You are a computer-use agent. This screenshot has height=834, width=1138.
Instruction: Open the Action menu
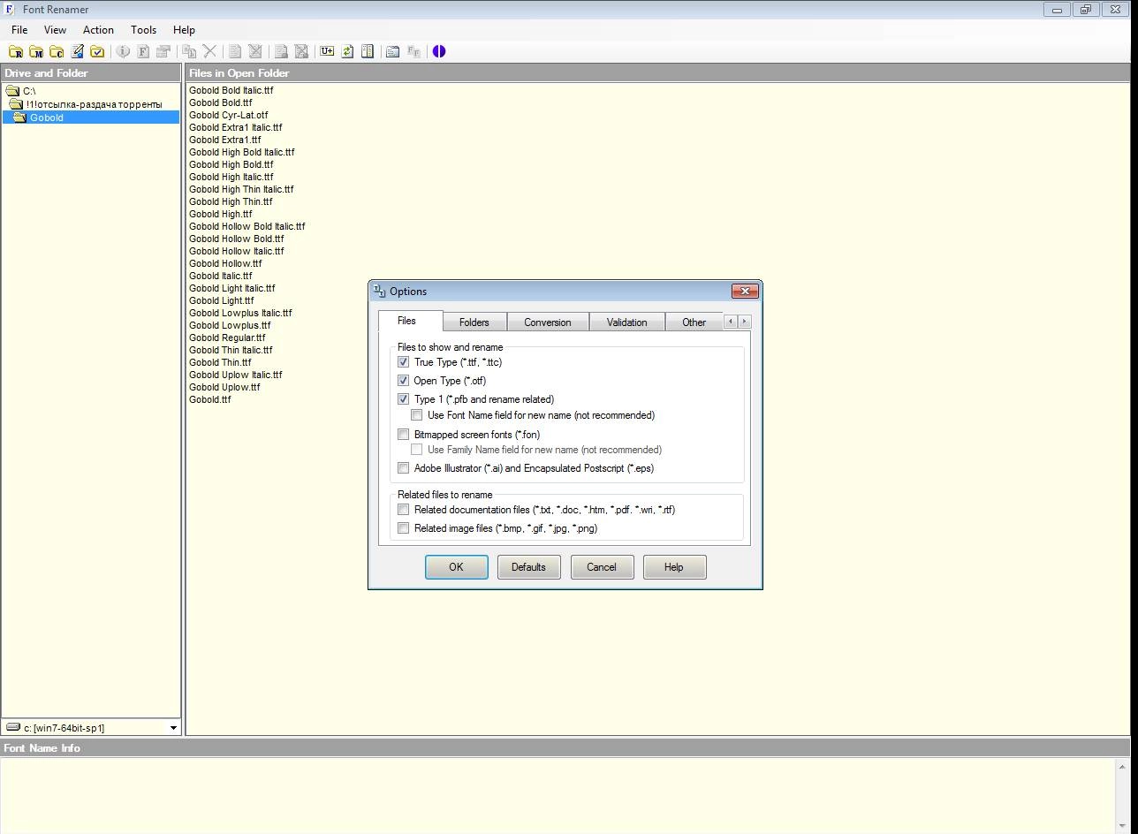(x=98, y=29)
